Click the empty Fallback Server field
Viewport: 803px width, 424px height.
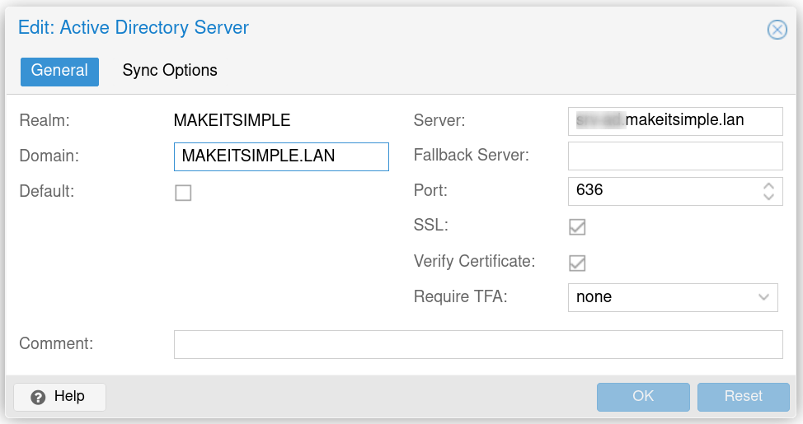point(674,156)
